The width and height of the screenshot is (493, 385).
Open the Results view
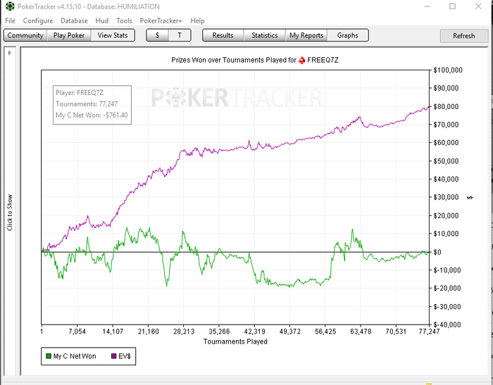[223, 35]
